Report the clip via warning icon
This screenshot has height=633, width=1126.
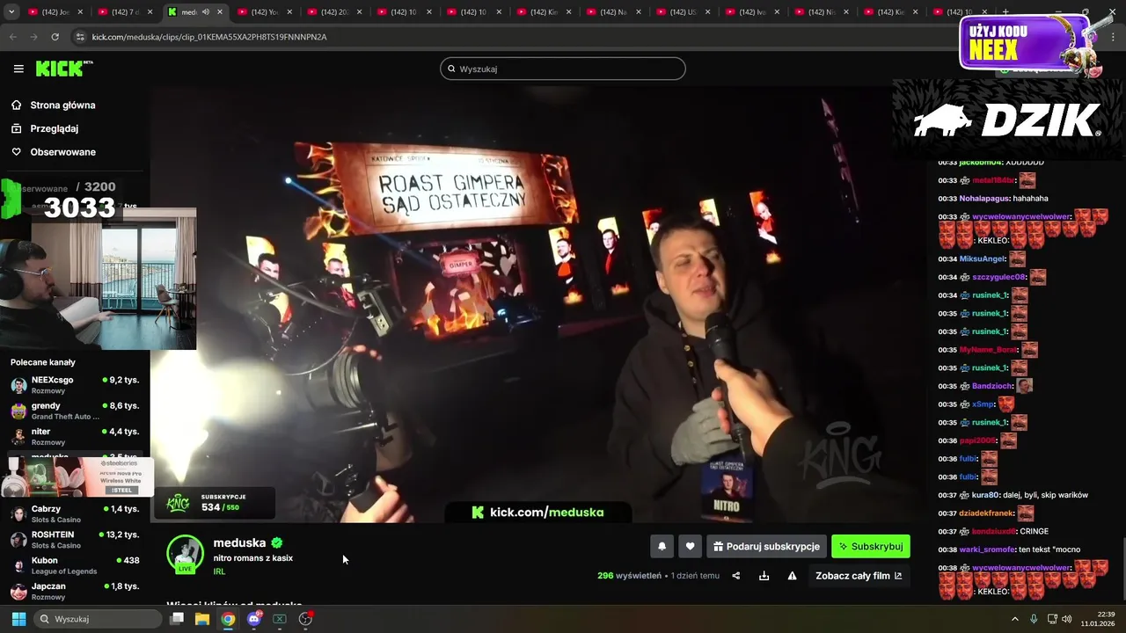point(792,576)
